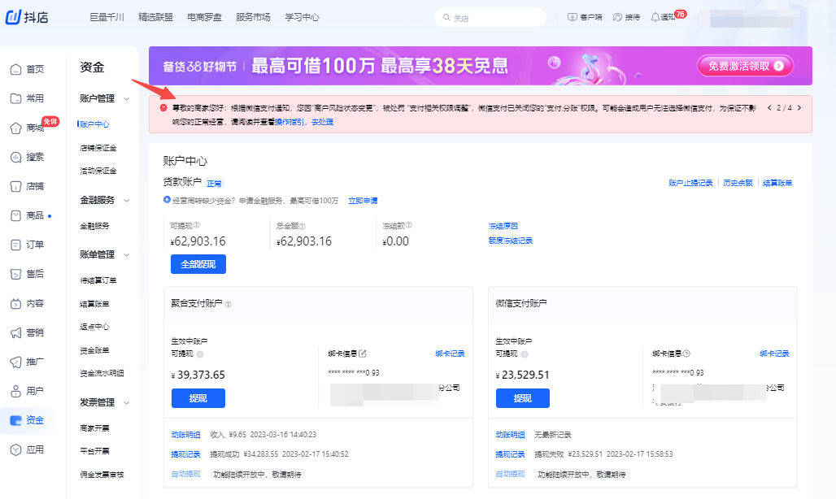Click the 通知 notification bell icon
The height and width of the screenshot is (499, 836).
click(x=655, y=16)
